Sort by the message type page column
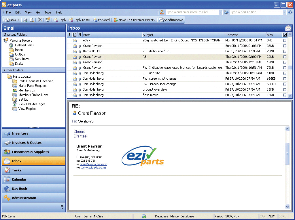 (75, 35)
